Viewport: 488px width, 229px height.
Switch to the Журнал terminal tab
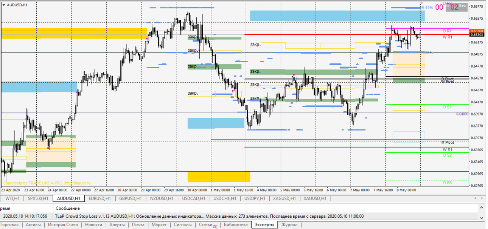[x=289, y=225]
